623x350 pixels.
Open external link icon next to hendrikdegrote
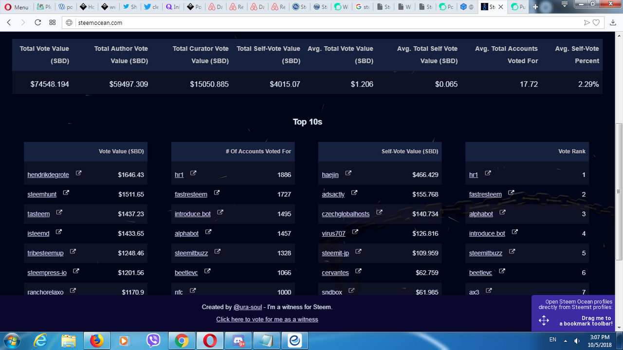point(78,174)
